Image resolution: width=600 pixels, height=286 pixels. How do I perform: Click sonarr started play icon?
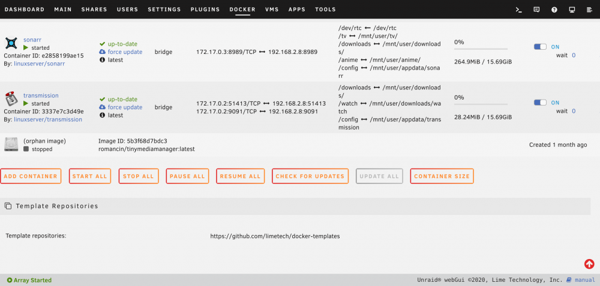pyautogui.click(x=26, y=48)
